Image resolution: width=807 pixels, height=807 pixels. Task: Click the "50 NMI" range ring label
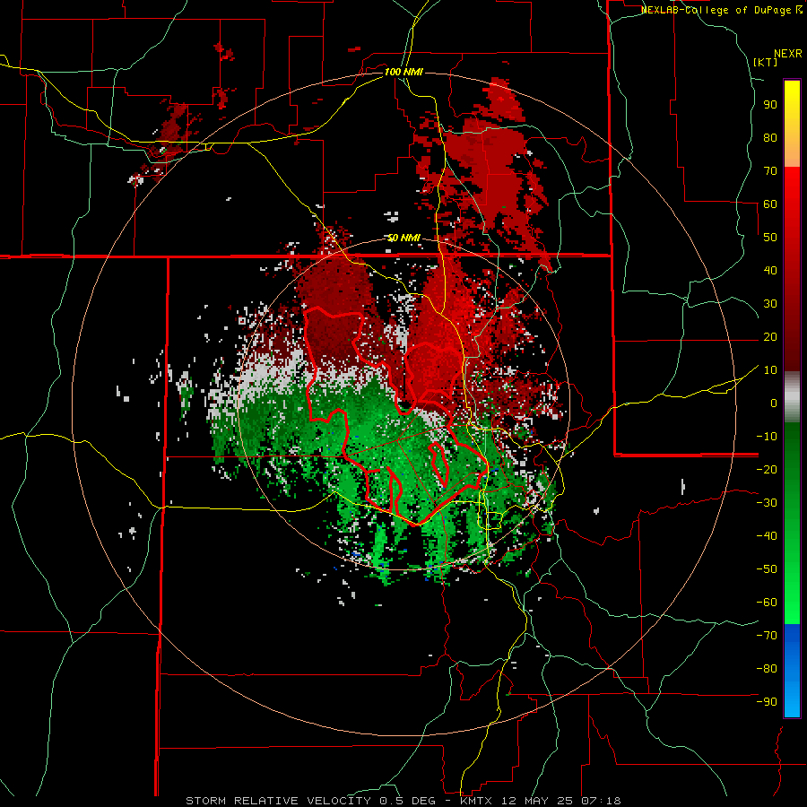tap(403, 238)
